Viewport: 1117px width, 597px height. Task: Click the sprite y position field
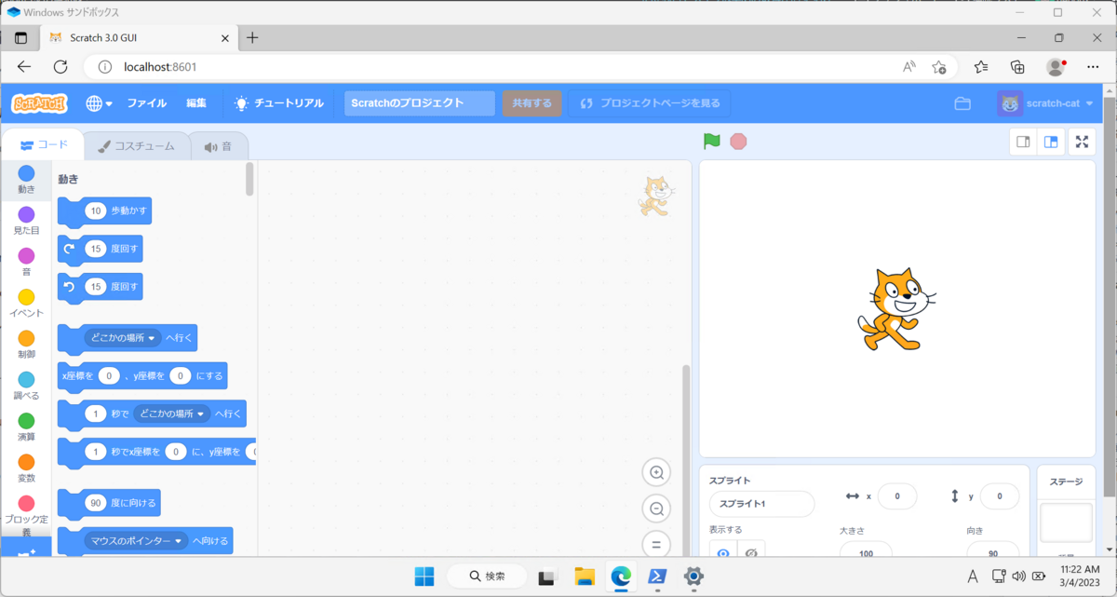(x=1000, y=496)
